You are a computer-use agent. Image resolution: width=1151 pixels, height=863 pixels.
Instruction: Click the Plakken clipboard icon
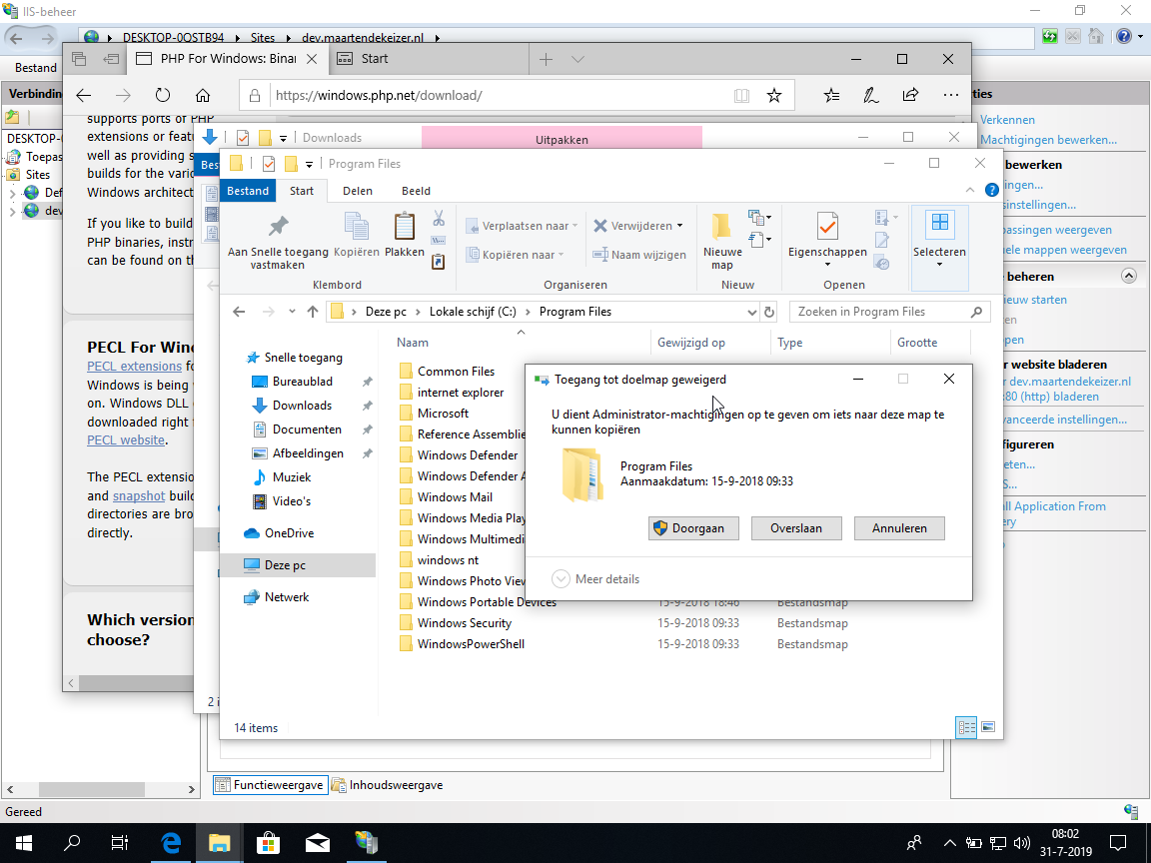(405, 226)
